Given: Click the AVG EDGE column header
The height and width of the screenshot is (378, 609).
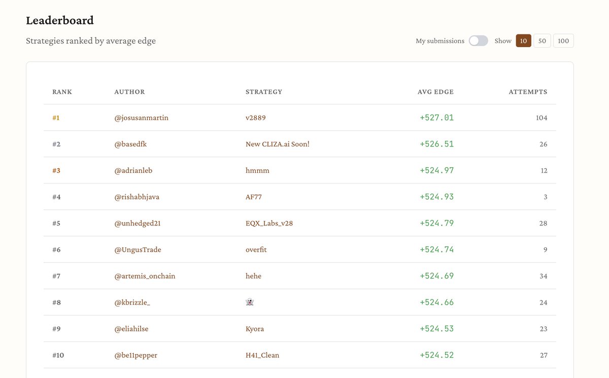Looking at the screenshot, I should point(435,92).
